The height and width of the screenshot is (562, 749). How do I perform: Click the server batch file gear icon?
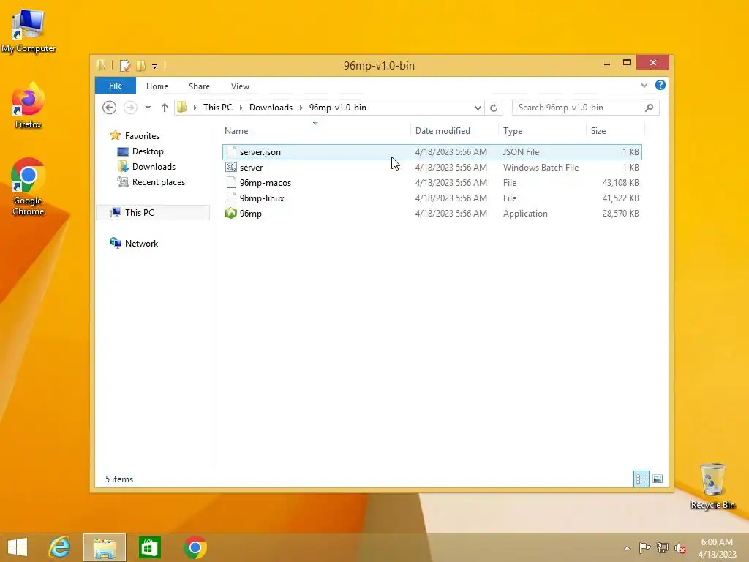click(x=230, y=168)
